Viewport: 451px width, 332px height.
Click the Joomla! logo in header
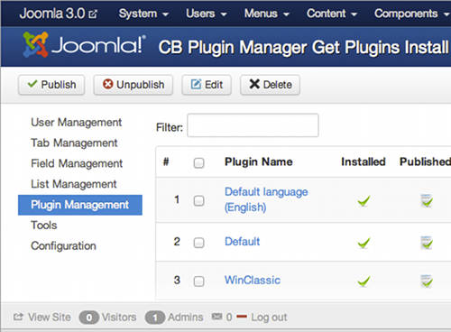(84, 45)
